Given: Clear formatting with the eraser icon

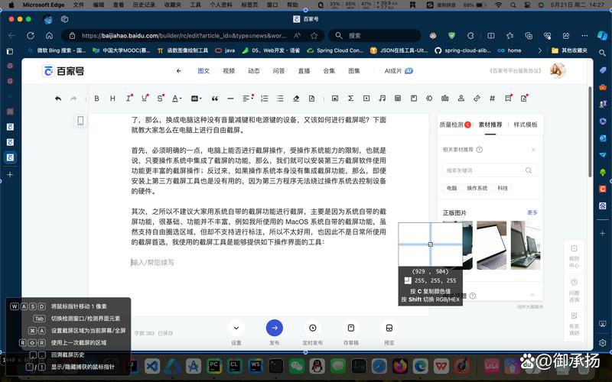Looking at the screenshot, I should [x=296, y=99].
